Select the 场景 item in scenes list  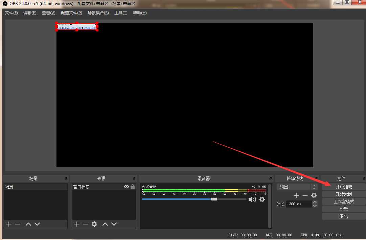(x=36, y=187)
